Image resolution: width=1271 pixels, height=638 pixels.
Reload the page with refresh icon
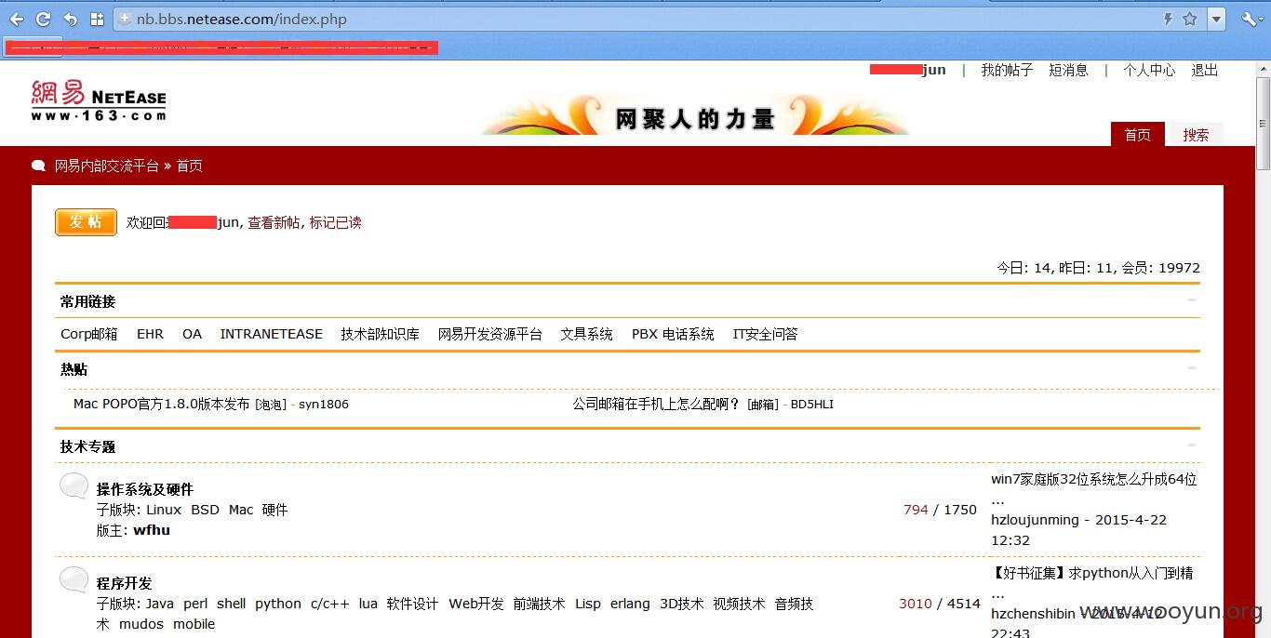point(43,19)
